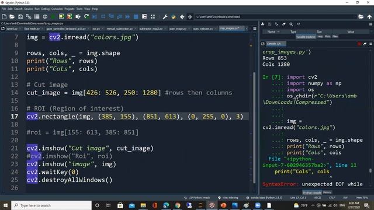Open the file switcher list icon
This screenshot has height=210, width=374.
37,17
